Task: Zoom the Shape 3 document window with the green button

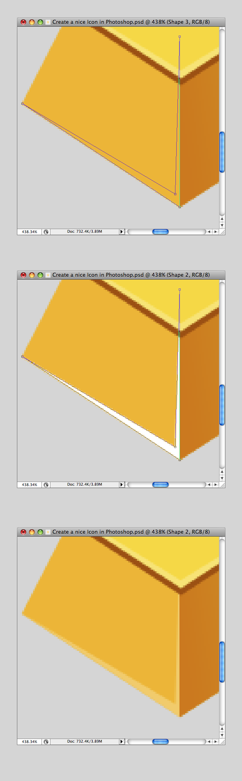Action: pyautogui.click(x=40, y=22)
